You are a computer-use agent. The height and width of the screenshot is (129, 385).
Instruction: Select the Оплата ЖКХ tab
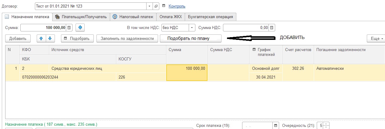tap(171, 17)
